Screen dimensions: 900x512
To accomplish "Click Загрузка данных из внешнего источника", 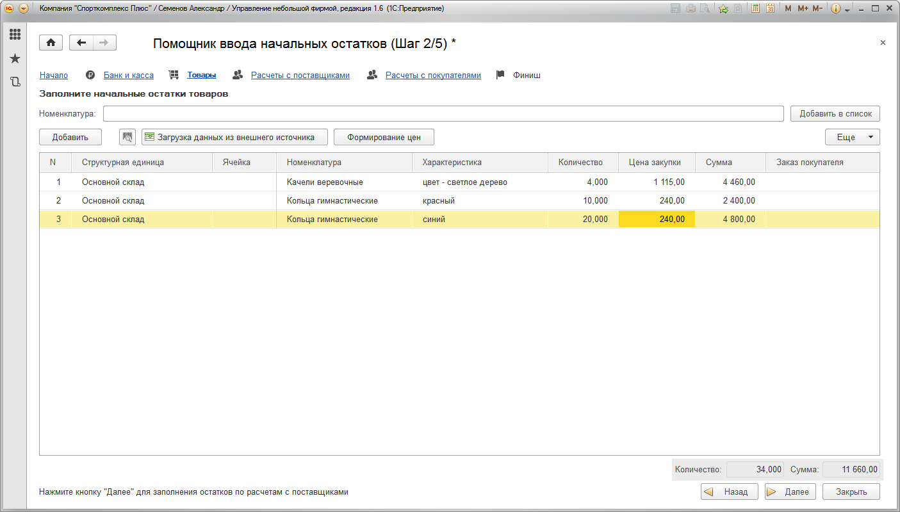I will (234, 137).
